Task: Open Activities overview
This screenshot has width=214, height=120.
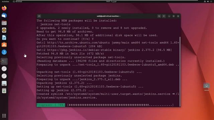Action: coord(5,1)
